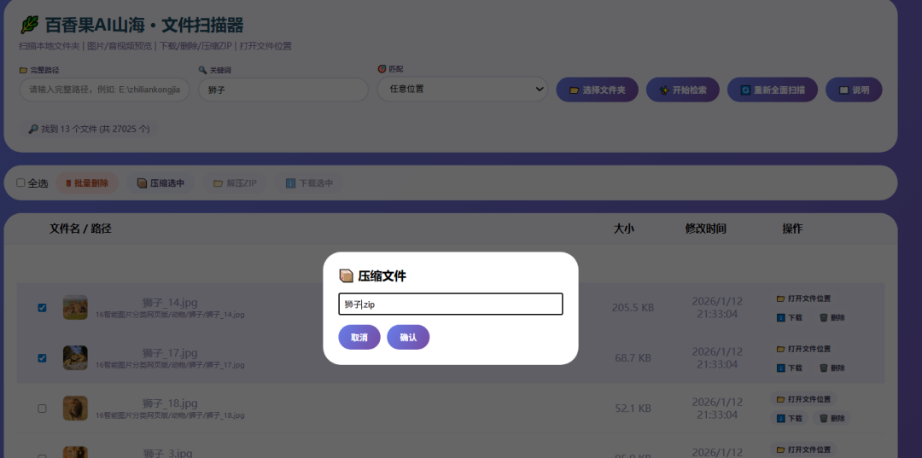Click the 下载选中 button
The image size is (922, 458).
coord(309,183)
